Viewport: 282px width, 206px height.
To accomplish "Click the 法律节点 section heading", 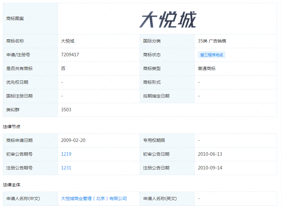I will pyautogui.click(x=12, y=127).
